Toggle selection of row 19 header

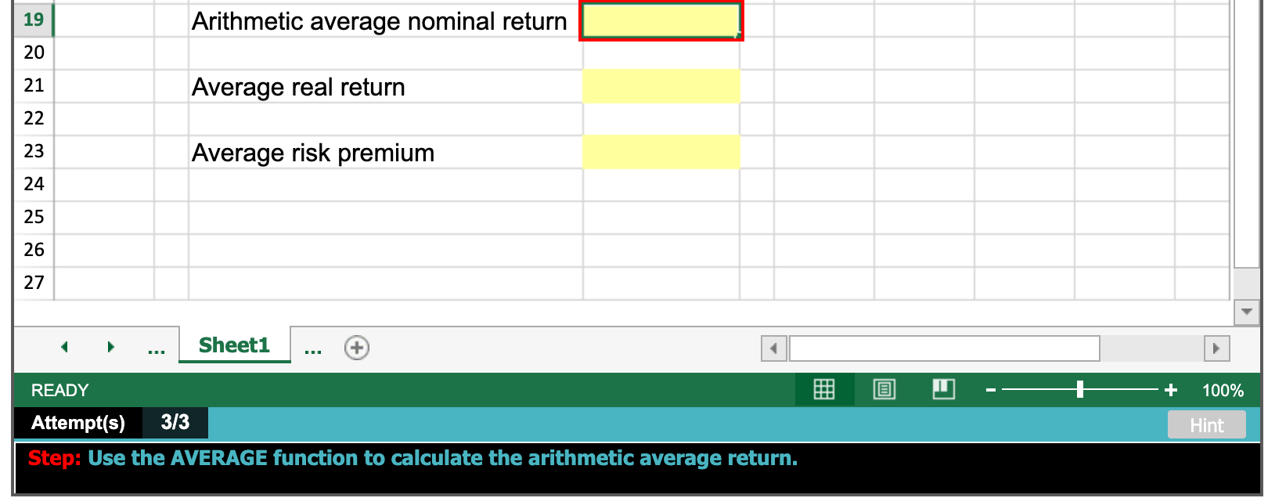click(33, 20)
